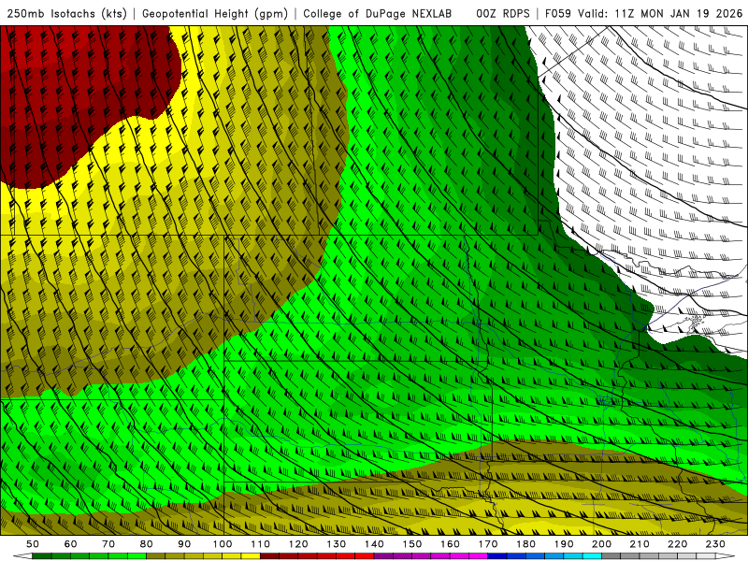The height and width of the screenshot is (561, 748).
Task: Select the 80 label on the colorbar
Action: click(x=147, y=544)
